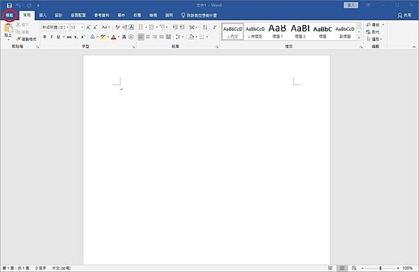Viewport: 419px width, 272px height.
Task: Select Justify alignment icon
Action: click(x=161, y=37)
